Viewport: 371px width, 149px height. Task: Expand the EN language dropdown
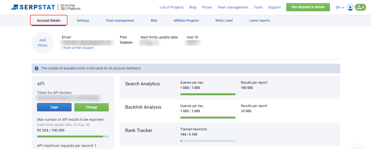coord(340,7)
